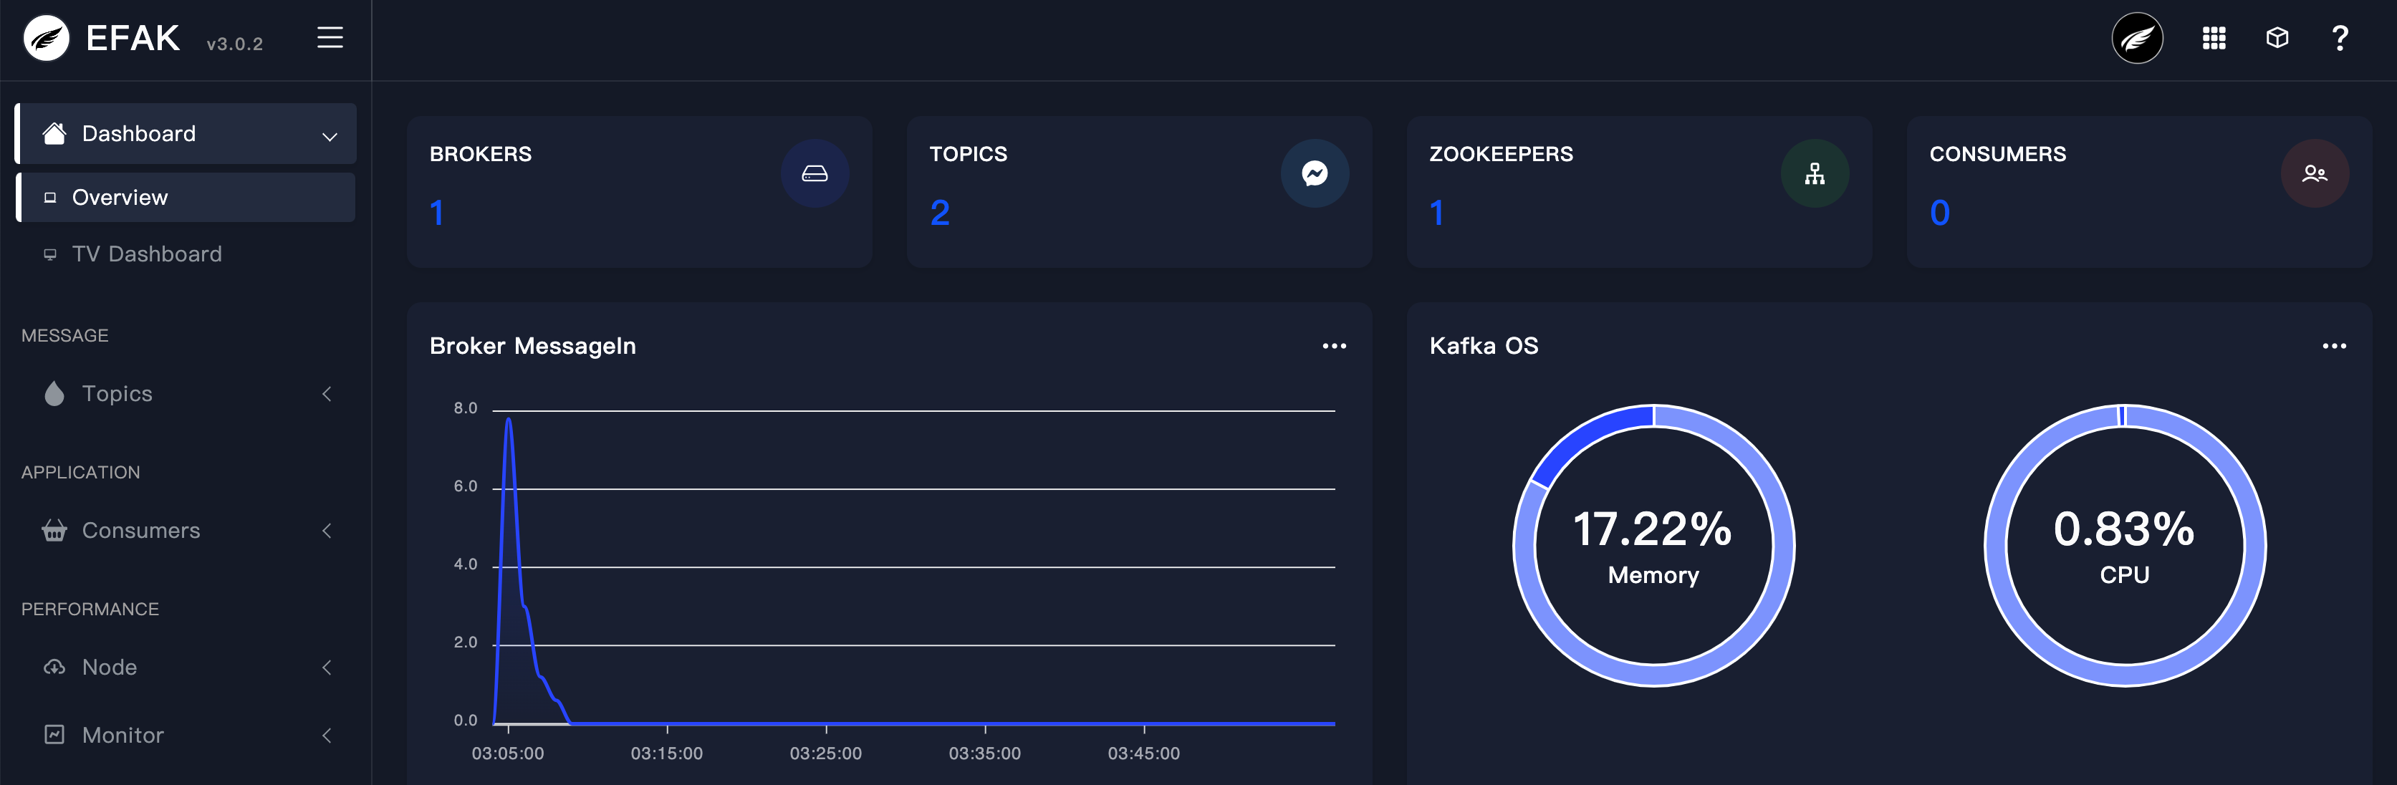Expand the Node performance submenu
2397x785 pixels.
click(x=326, y=668)
